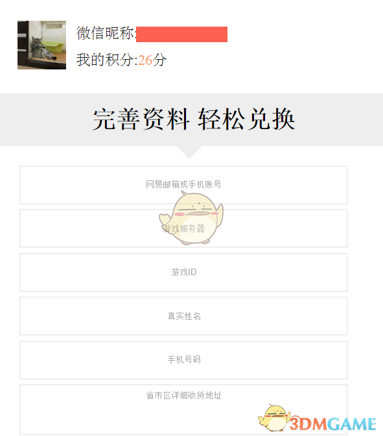Click the 分 unit after the points number
The height and width of the screenshot is (436, 383).
point(159,60)
